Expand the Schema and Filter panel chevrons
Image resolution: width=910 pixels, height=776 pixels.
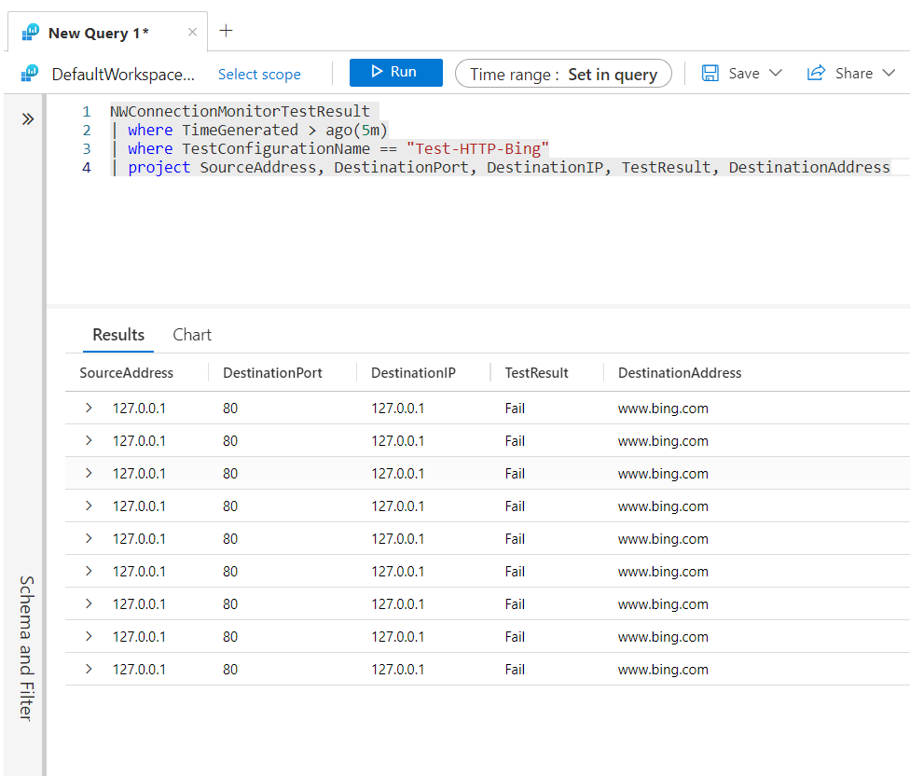click(27, 119)
